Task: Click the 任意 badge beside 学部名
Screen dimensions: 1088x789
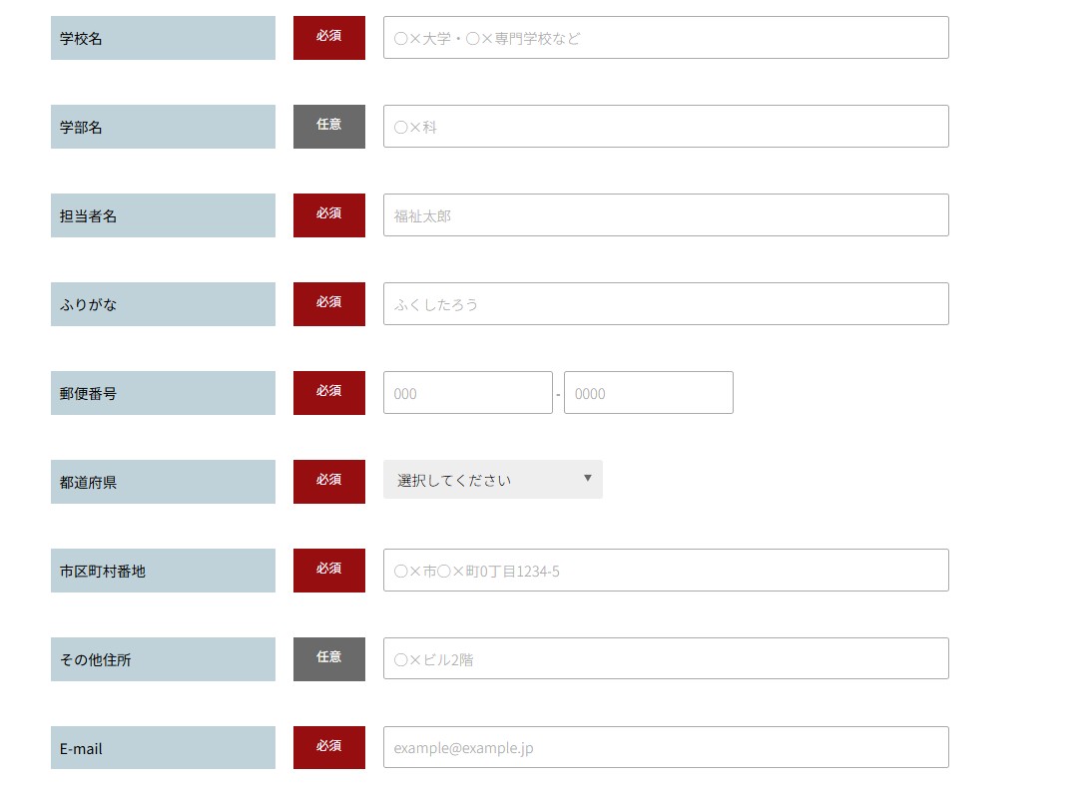Action: pyautogui.click(x=329, y=126)
